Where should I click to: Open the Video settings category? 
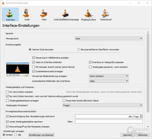pyautogui.click(x=44, y=14)
